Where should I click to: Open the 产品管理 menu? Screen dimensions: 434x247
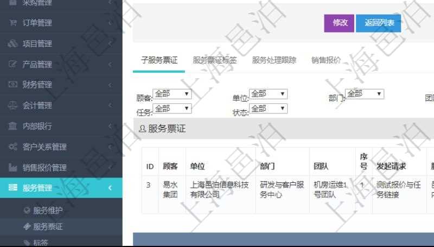(x=61, y=64)
